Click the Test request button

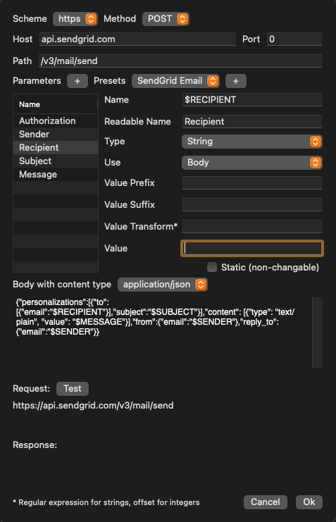(73, 389)
